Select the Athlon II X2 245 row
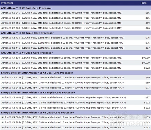Image resolution: width=151 pixels, height=130 pixels. pos(75,13)
